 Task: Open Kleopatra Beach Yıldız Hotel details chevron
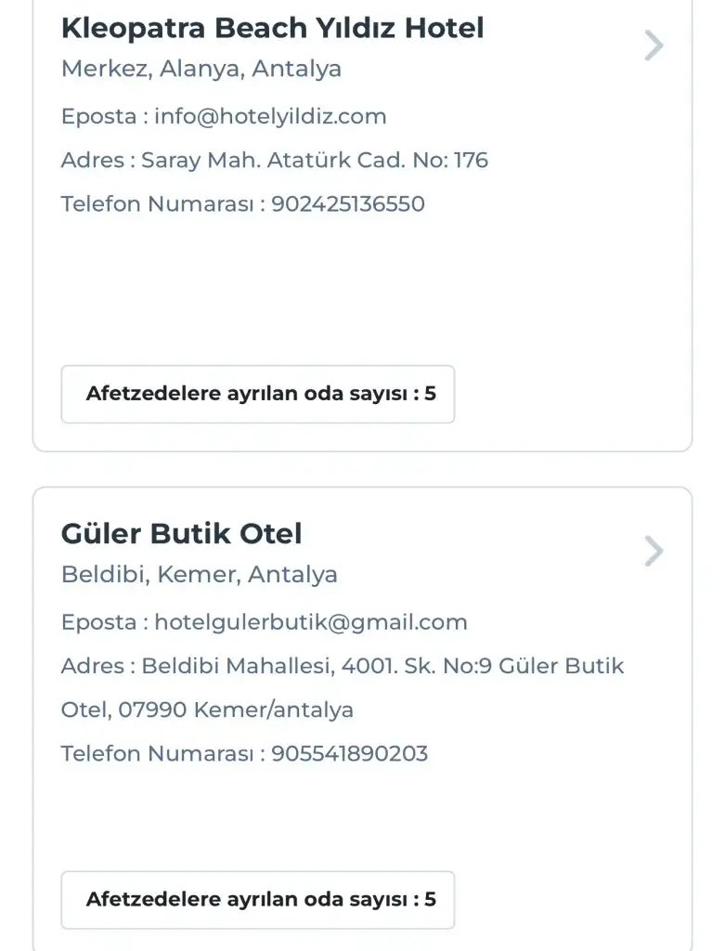pos(654,46)
